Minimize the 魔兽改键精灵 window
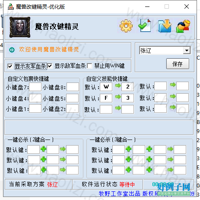 click(x=147, y=6)
